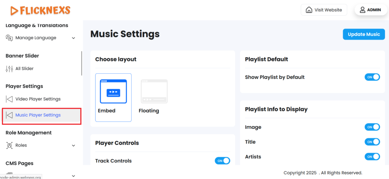This screenshot has width=389, height=179.
Task: Click the Video Player Settings icon
Action: [x=9, y=99]
